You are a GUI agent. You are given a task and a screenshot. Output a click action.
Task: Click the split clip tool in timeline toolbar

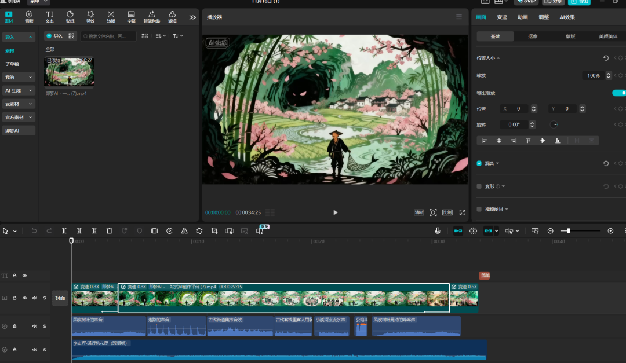click(x=64, y=231)
